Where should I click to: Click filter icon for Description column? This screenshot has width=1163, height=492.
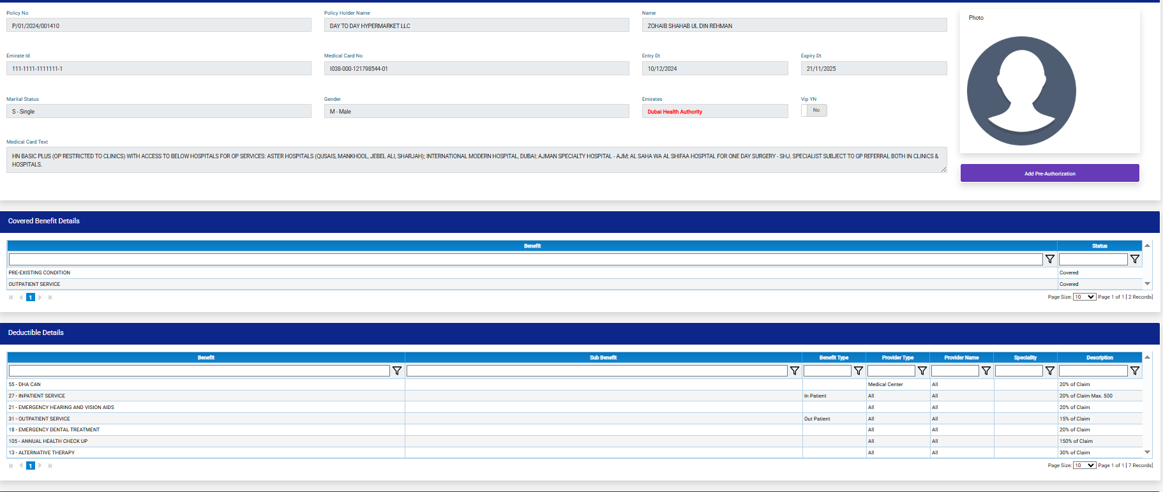pos(1135,371)
